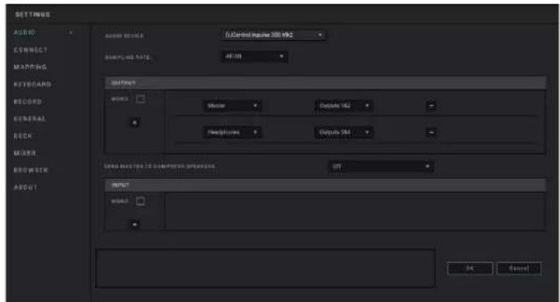The height and width of the screenshot is (302, 560).
Task: Click the OK button
Action: [470, 268]
